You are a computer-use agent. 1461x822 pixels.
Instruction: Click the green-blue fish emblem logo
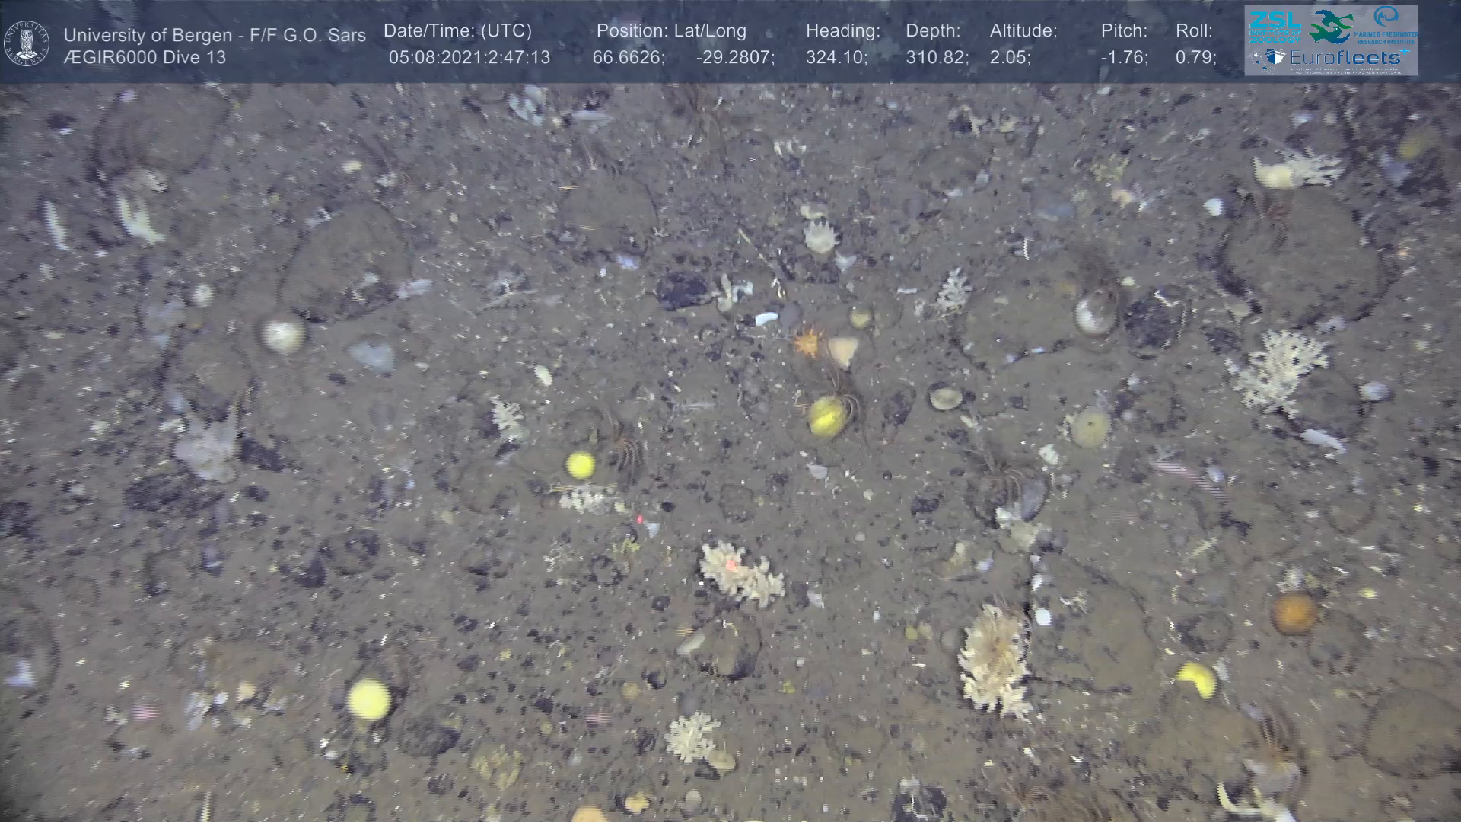click(x=1330, y=27)
